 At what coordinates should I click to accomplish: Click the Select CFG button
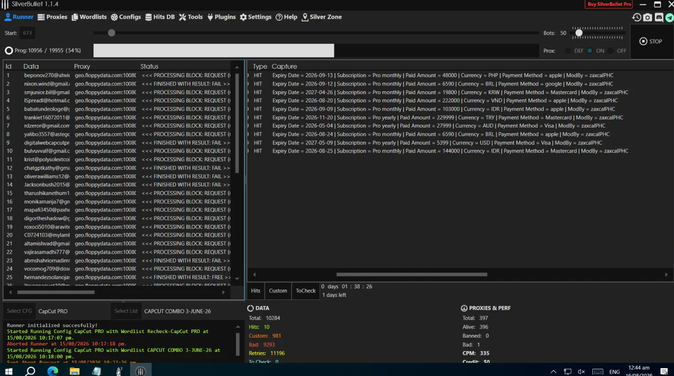[20, 311]
